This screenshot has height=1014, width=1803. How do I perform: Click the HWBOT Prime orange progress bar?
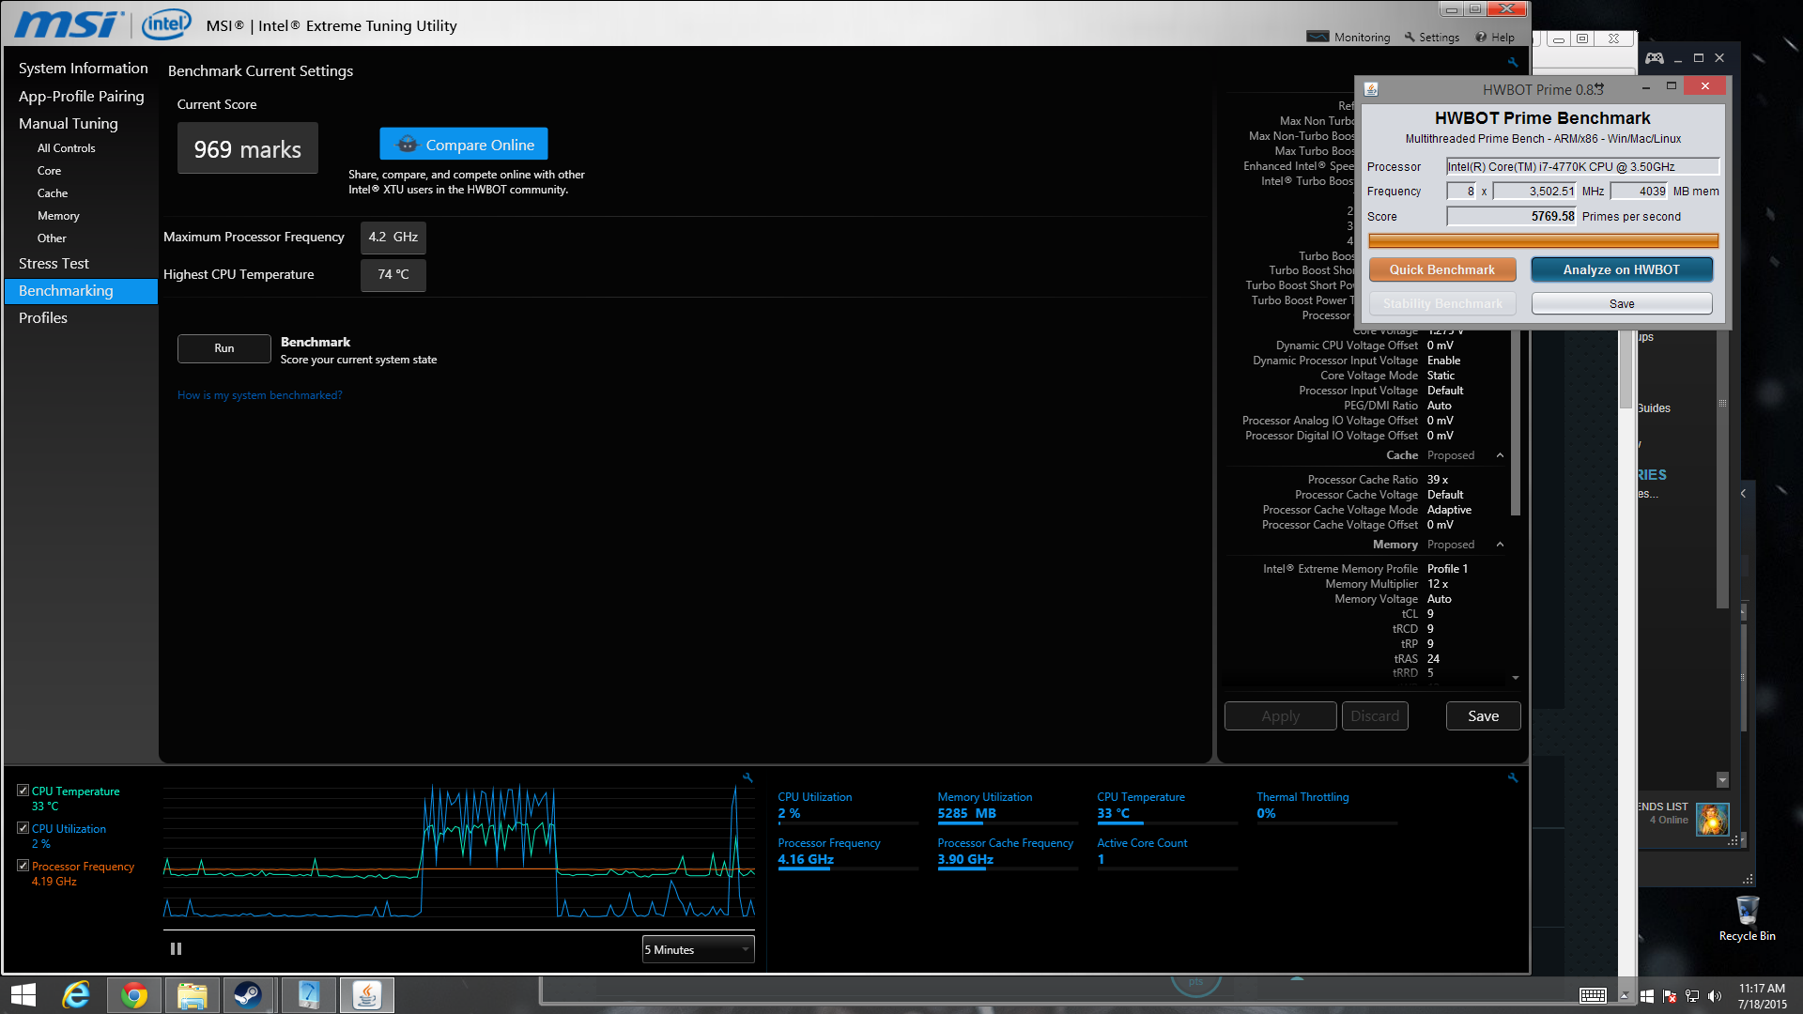coord(1543,241)
